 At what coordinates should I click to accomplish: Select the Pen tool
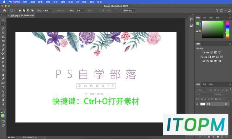click(x=3, y=83)
